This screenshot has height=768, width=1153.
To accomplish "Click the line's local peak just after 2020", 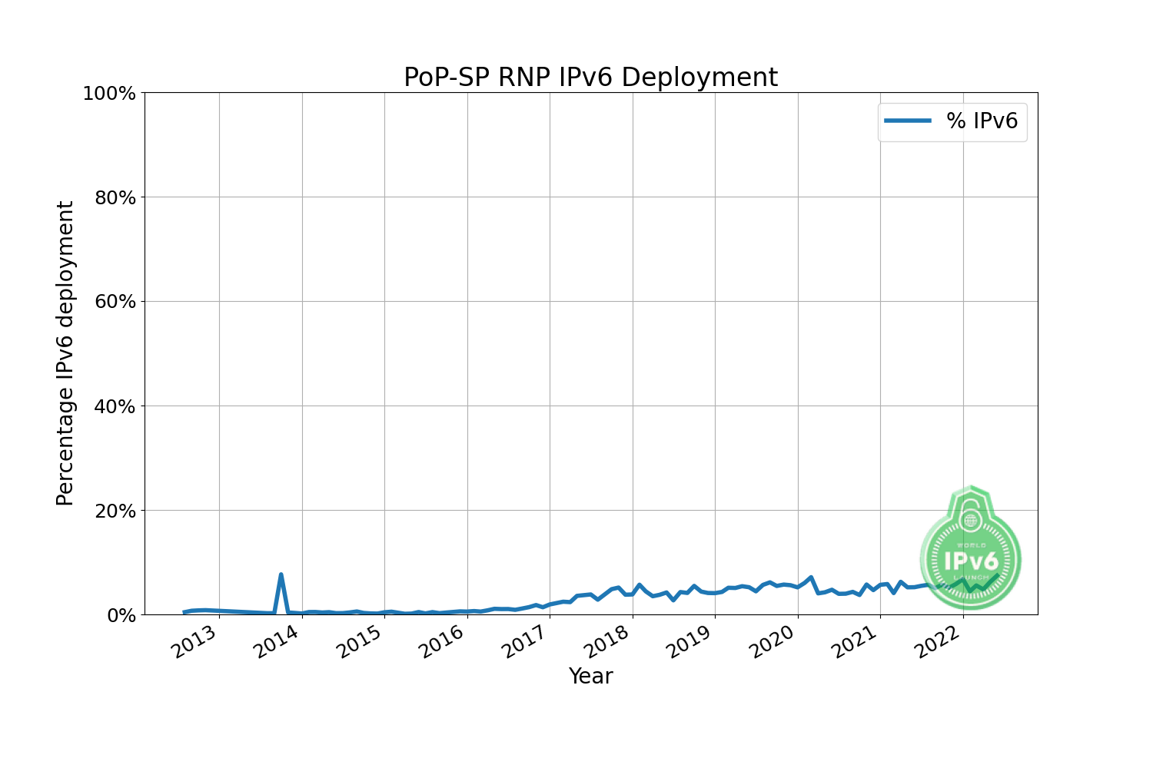I will 811,578.
